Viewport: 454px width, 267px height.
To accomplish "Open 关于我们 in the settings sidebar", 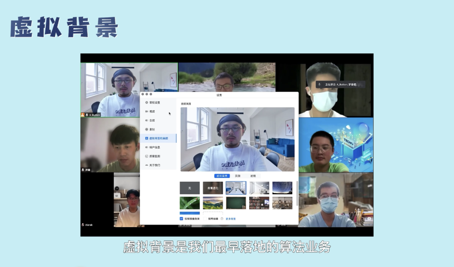I will [x=158, y=165].
